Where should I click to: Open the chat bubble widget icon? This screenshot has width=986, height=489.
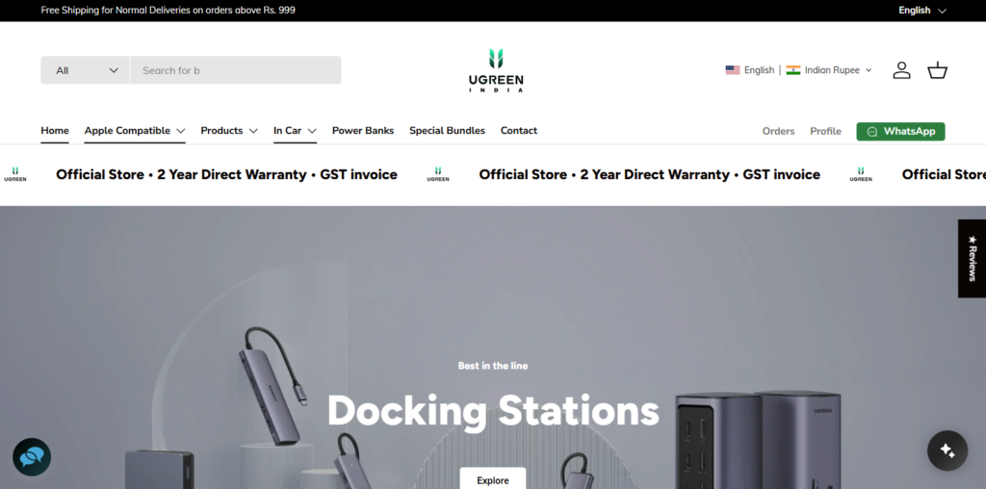pyautogui.click(x=32, y=457)
